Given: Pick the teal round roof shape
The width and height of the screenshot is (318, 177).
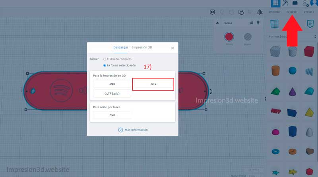Looking at the screenshot, I should (x=309, y=91).
